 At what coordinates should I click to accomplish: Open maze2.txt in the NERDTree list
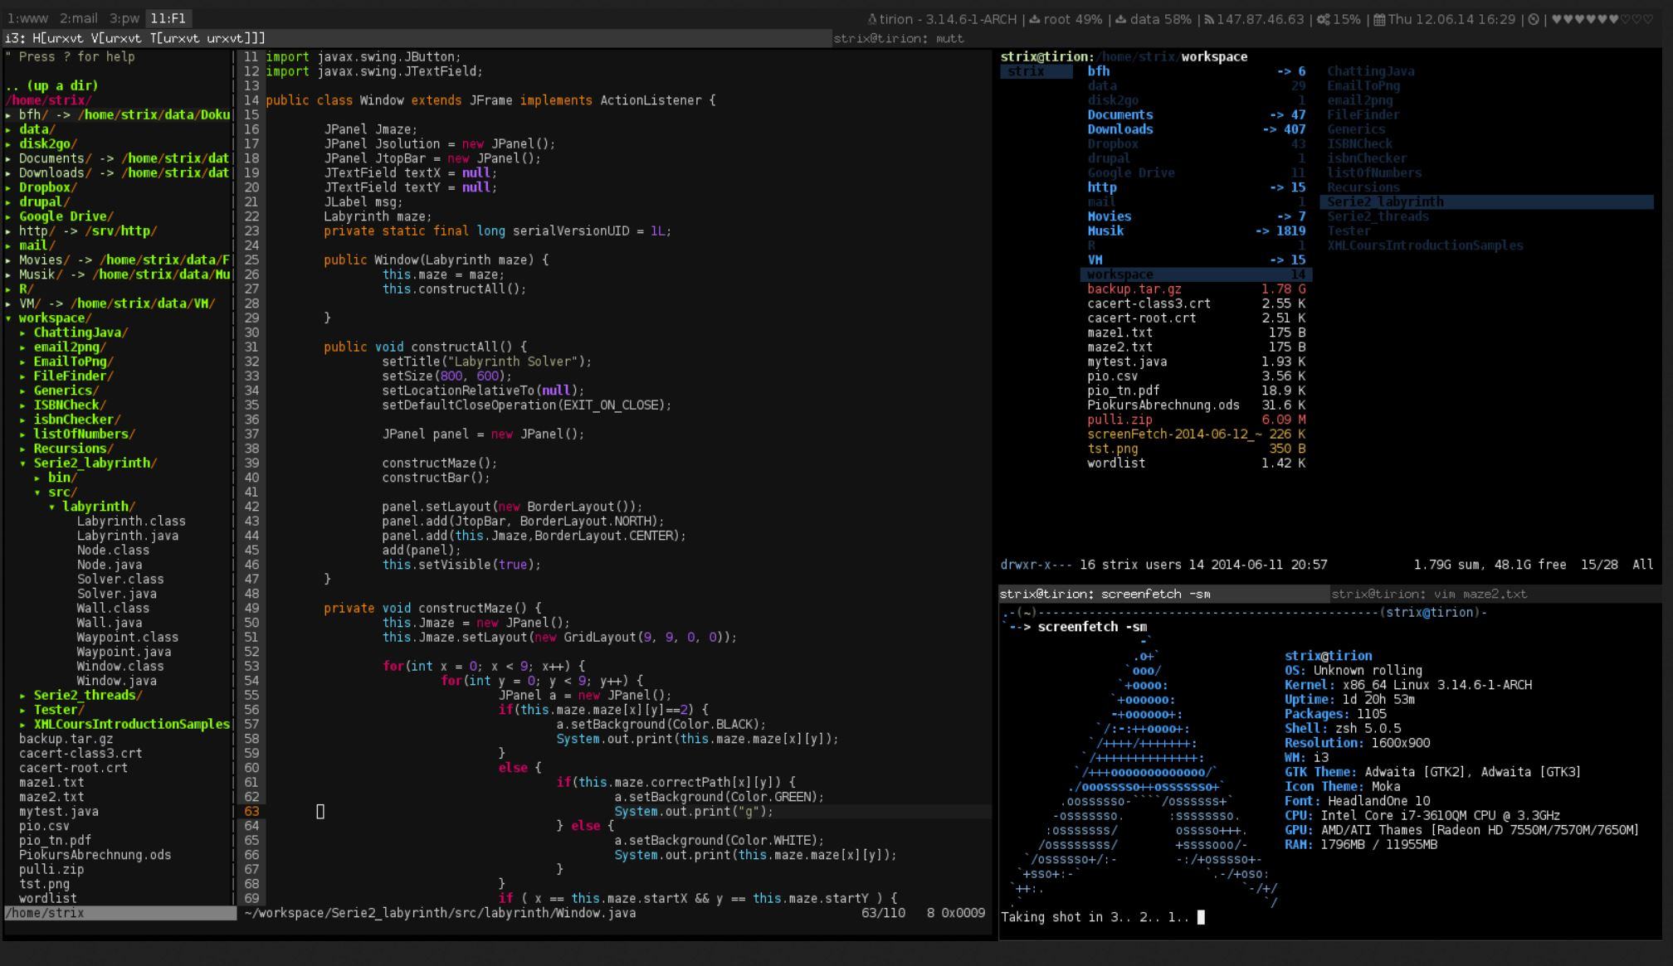51,797
